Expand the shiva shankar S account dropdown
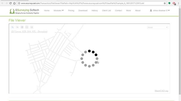The image size is (181, 101). click(x=161, y=10)
